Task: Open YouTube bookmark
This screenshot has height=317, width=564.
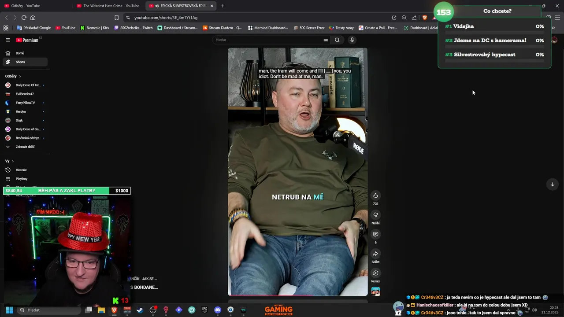Action: (x=65, y=28)
